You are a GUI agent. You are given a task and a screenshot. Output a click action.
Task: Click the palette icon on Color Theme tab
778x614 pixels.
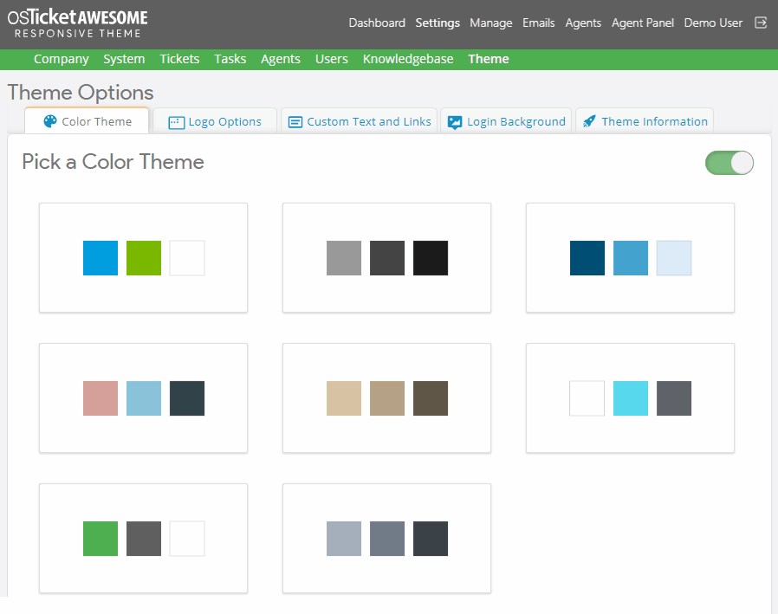click(x=50, y=121)
